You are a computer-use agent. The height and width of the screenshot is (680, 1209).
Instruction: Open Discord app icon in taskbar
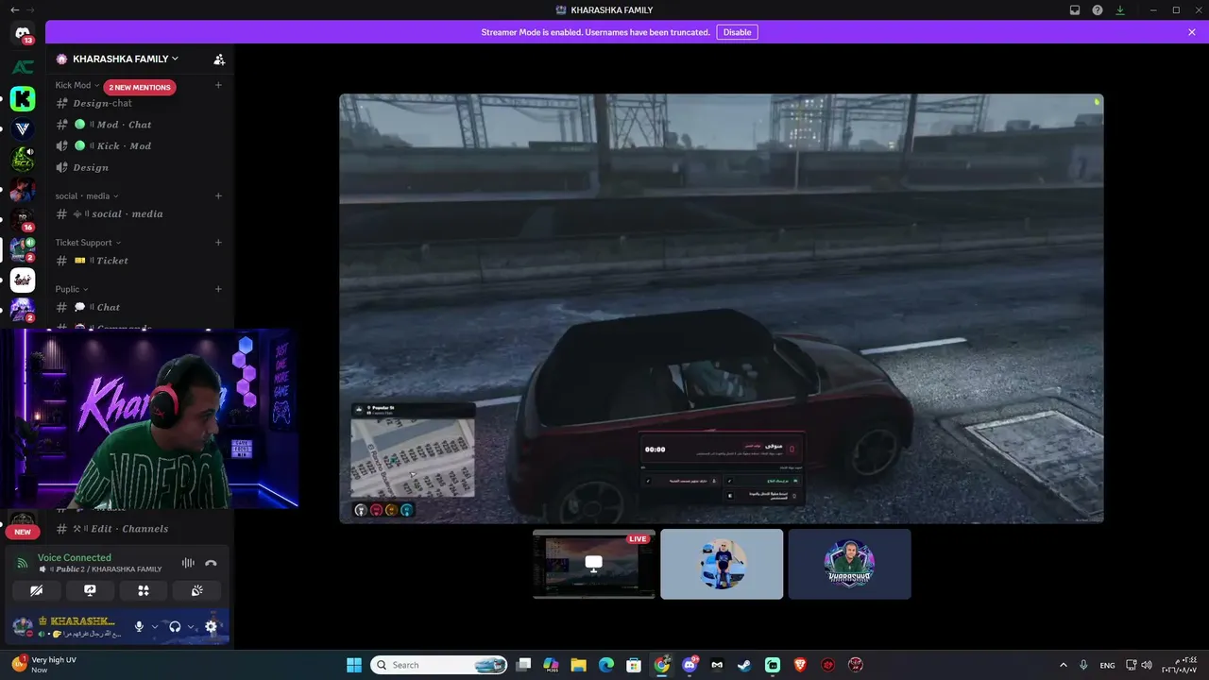tap(690, 665)
